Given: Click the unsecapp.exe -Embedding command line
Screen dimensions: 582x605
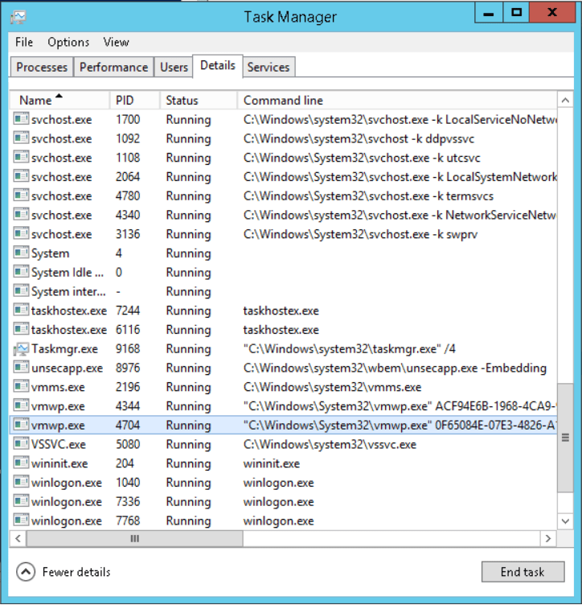Looking at the screenshot, I should [x=395, y=368].
